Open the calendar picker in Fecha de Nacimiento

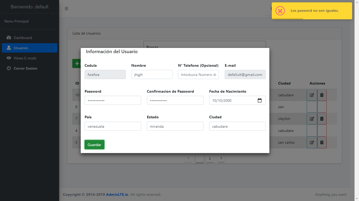click(260, 100)
